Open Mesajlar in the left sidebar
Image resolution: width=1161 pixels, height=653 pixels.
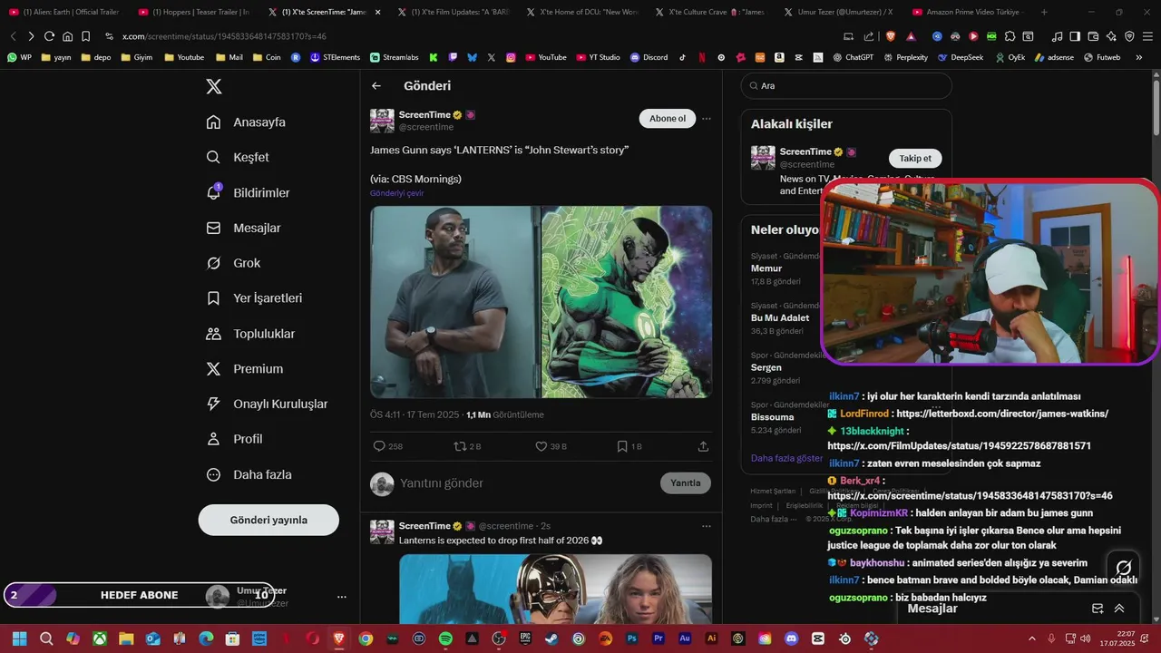pos(243,229)
